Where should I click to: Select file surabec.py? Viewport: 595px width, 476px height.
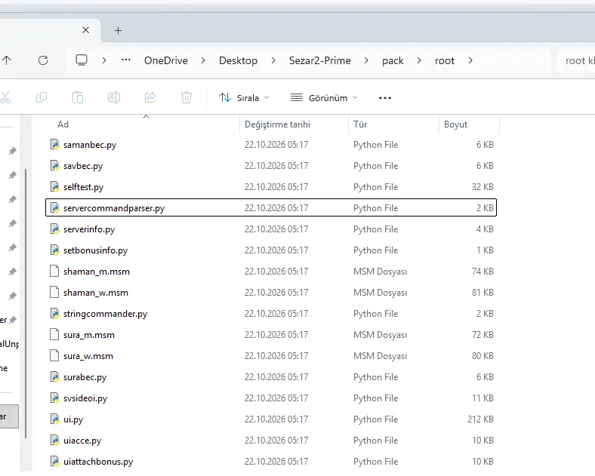(271, 377)
